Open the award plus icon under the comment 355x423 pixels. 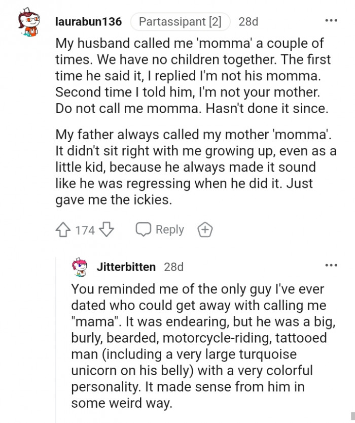205,230
